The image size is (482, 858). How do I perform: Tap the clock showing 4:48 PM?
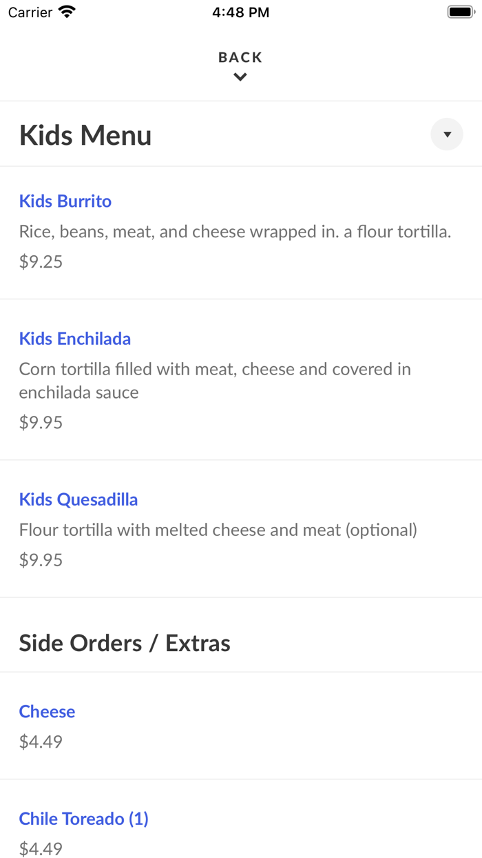[x=240, y=12]
